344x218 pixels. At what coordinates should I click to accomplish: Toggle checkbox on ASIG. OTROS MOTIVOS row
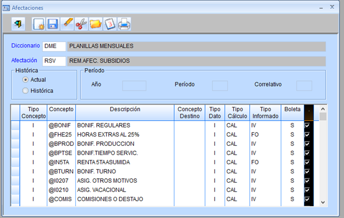(x=307, y=181)
